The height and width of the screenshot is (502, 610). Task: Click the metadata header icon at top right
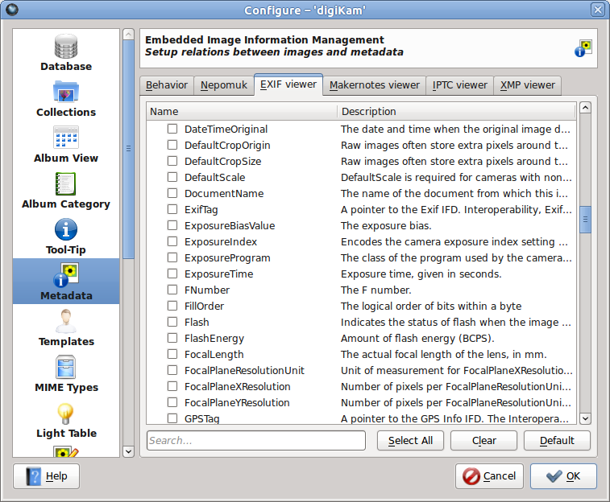(583, 47)
